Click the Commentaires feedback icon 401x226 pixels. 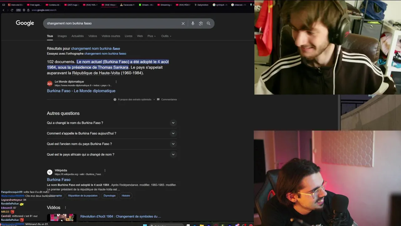point(158,100)
